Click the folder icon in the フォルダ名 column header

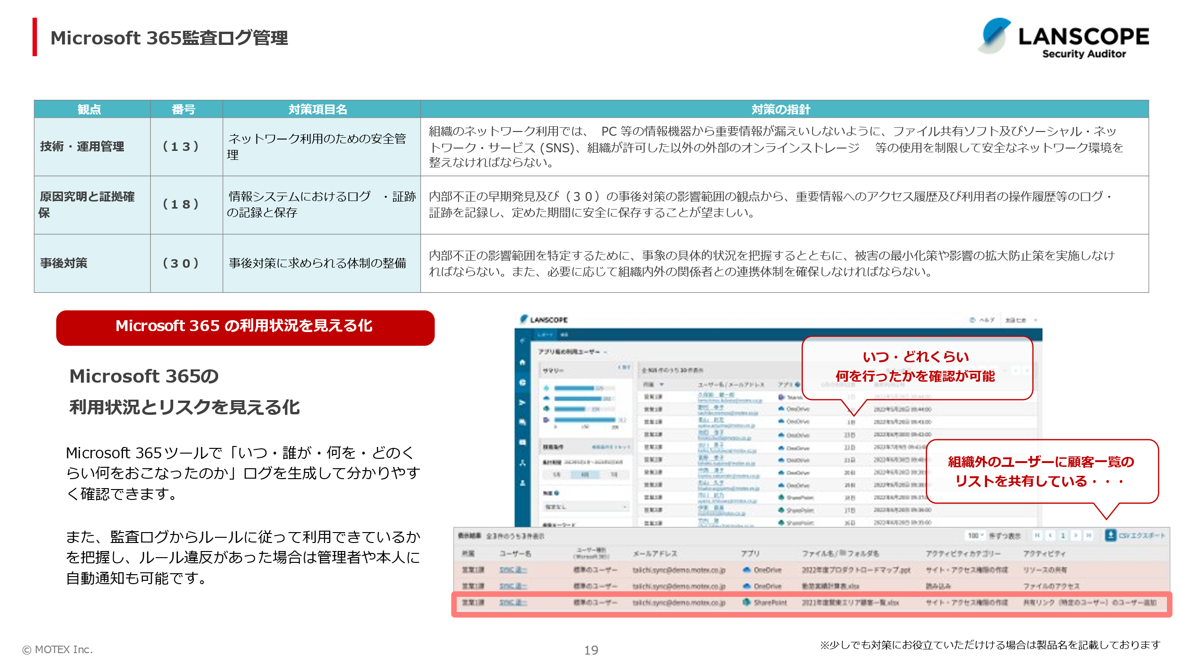click(843, 552)
